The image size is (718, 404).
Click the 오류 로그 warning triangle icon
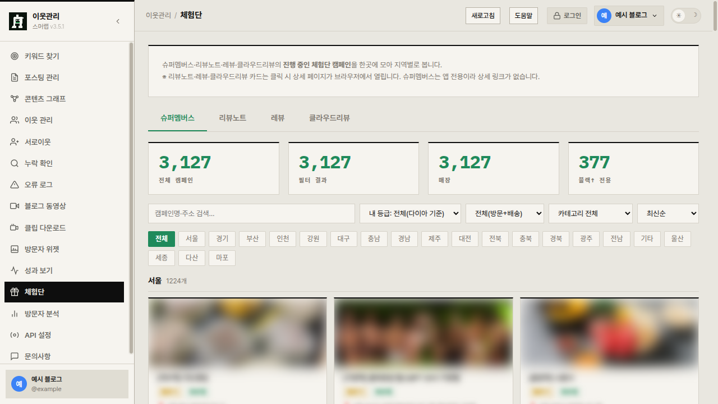coord(15,185)
